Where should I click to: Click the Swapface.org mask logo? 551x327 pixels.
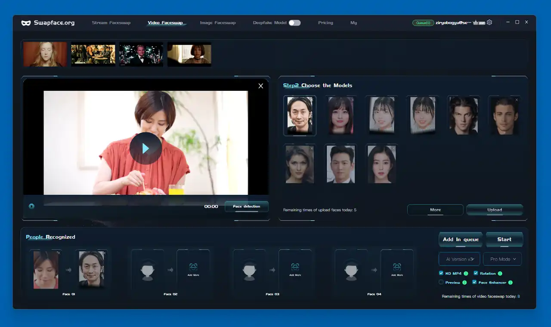[26, 23]
